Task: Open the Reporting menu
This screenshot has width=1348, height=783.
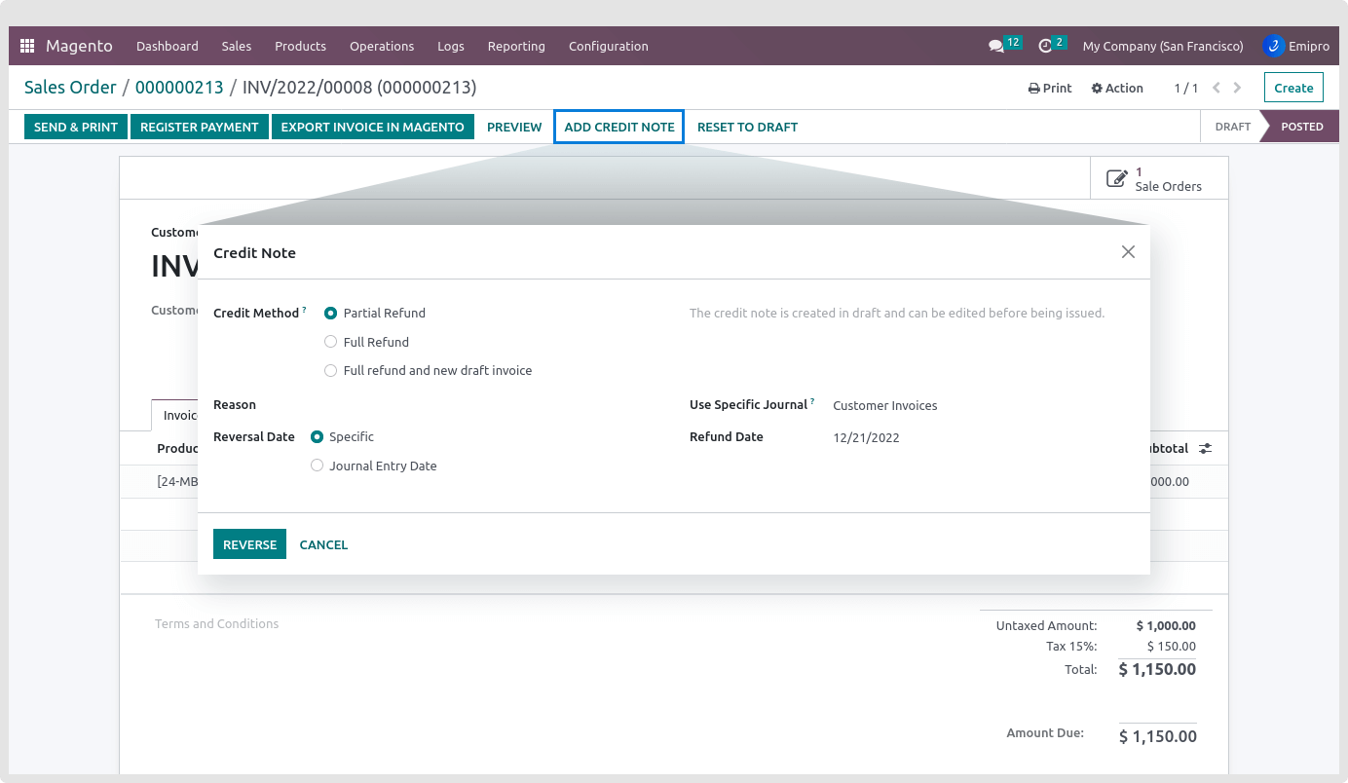Action: [x=516, y=46]
